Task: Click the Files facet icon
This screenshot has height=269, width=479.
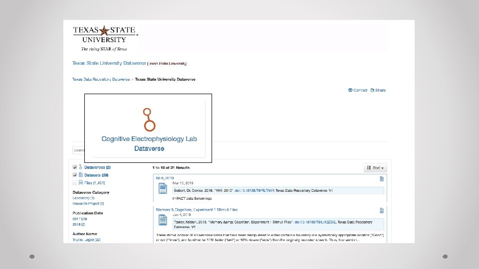Action: pos(81,182)
